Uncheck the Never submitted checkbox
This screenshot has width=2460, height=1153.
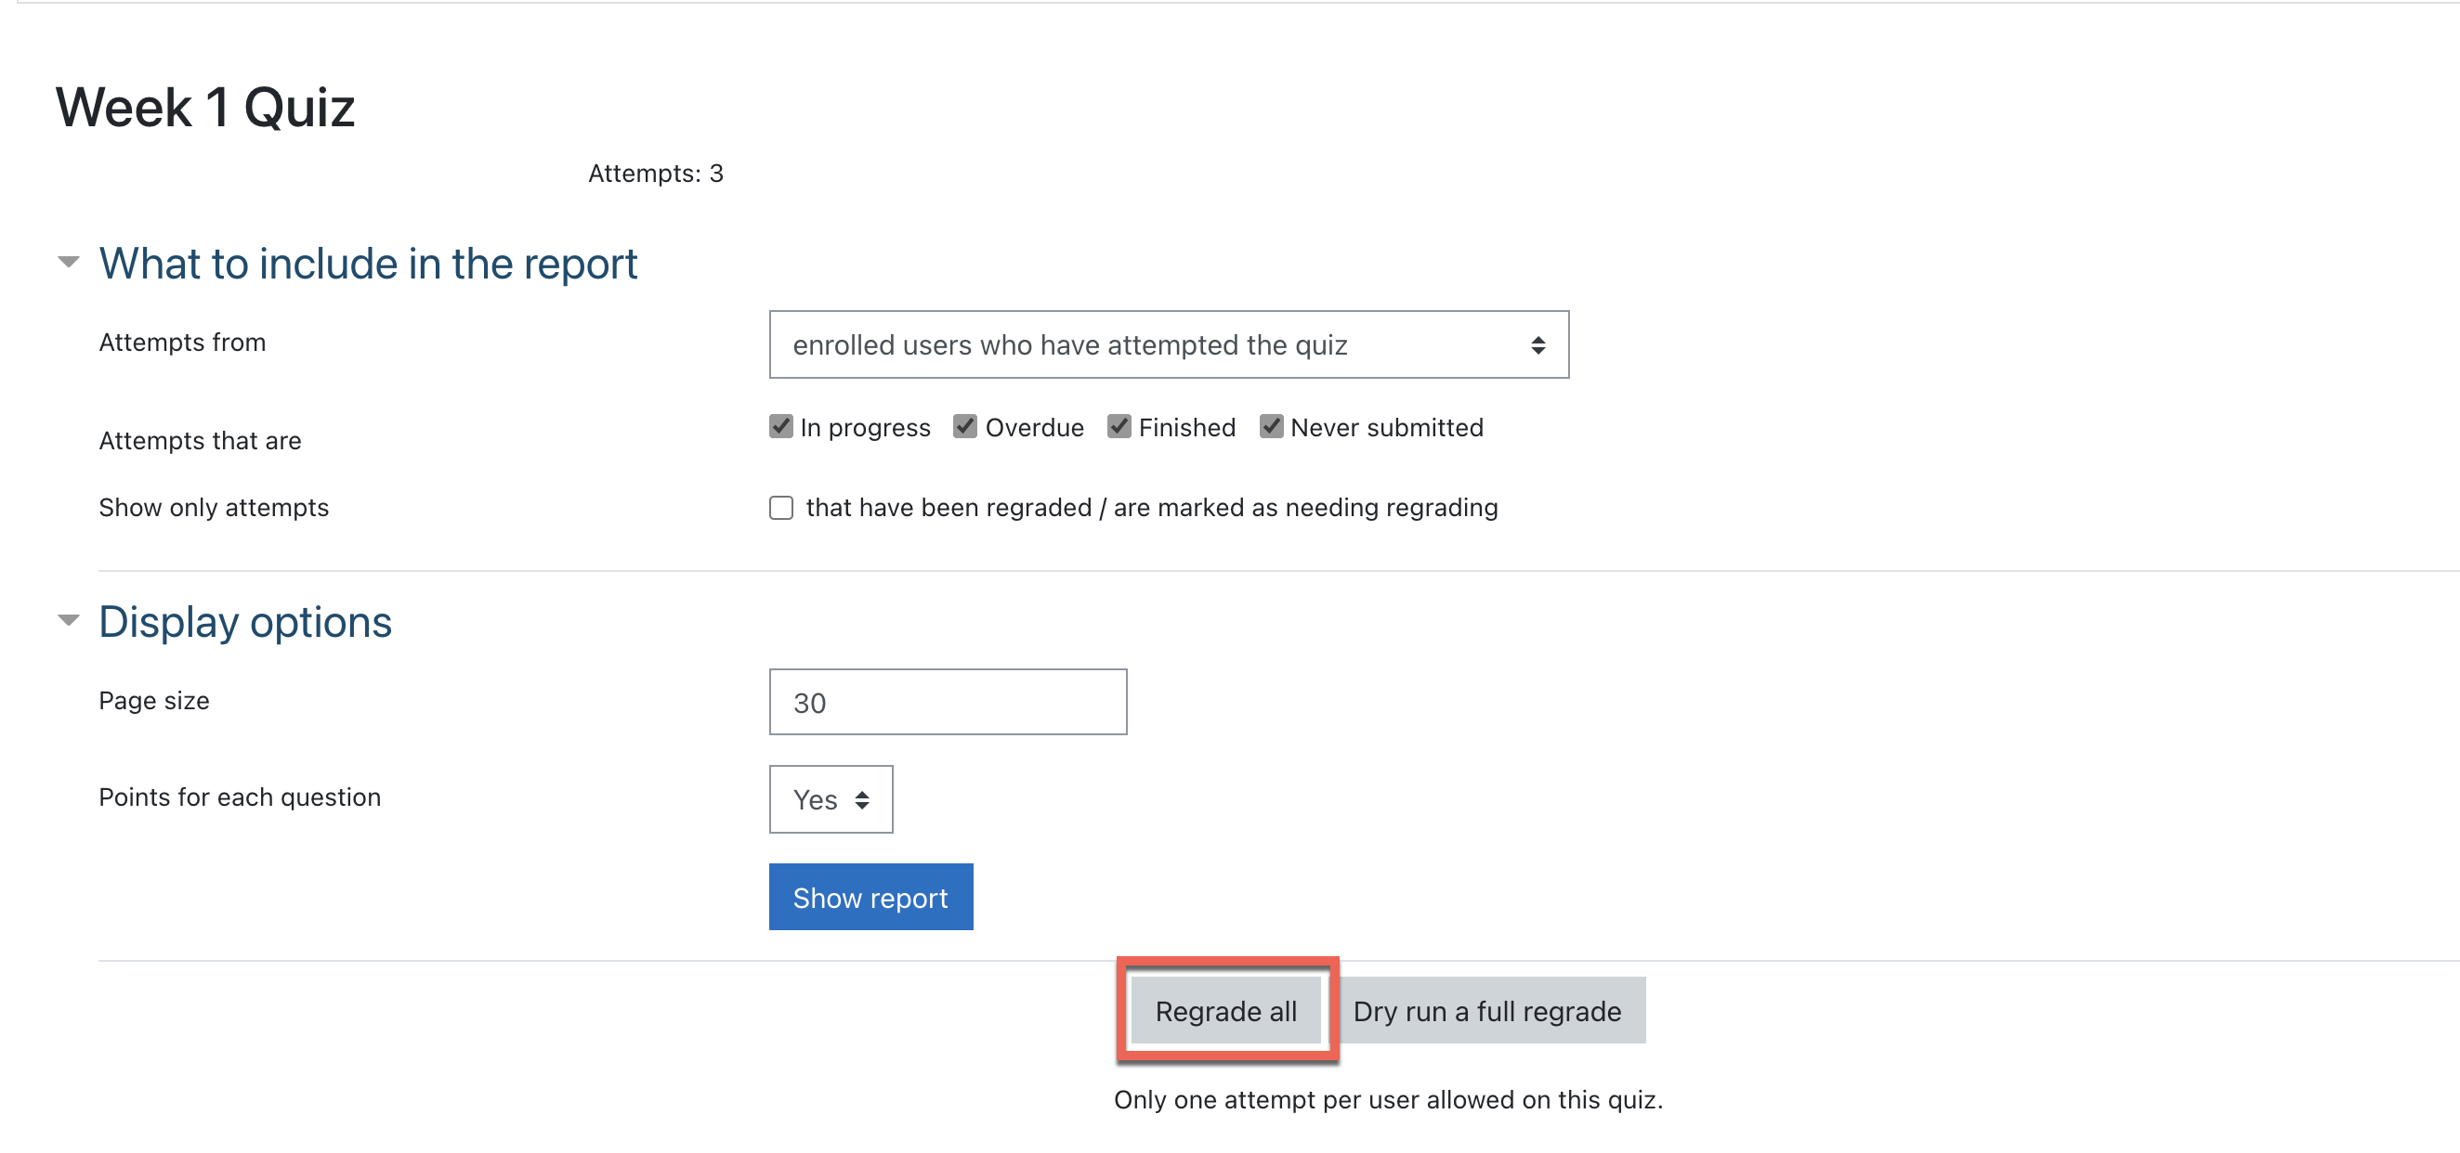pos(1271,426)
